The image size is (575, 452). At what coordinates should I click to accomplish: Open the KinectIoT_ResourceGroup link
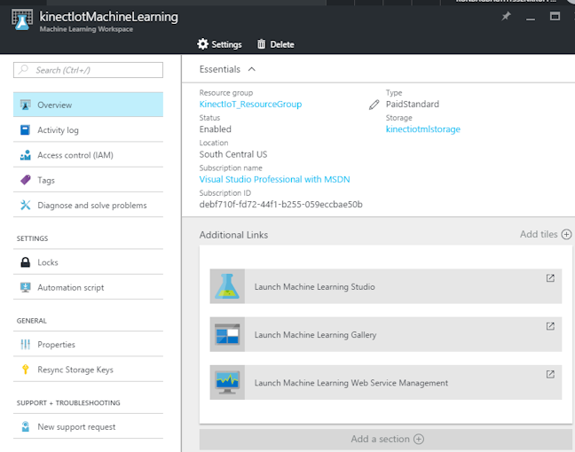click(x=250, y=105)
